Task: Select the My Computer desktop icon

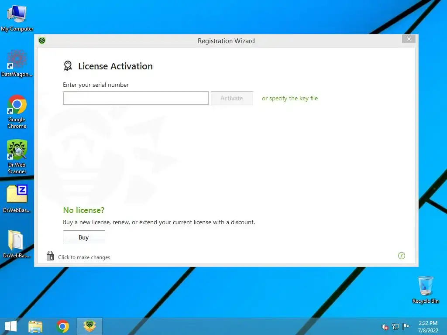Action: [17, 18]
